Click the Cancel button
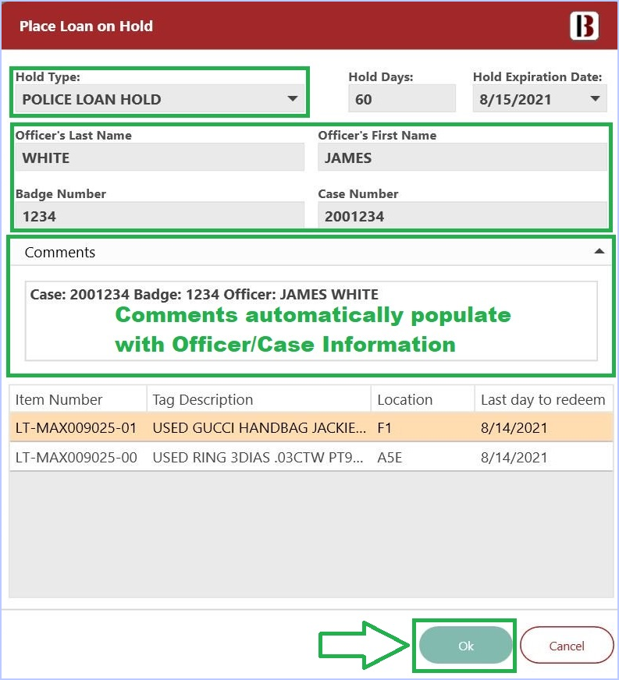This screenshot has height=680, width=619. (x=567, y=646)
